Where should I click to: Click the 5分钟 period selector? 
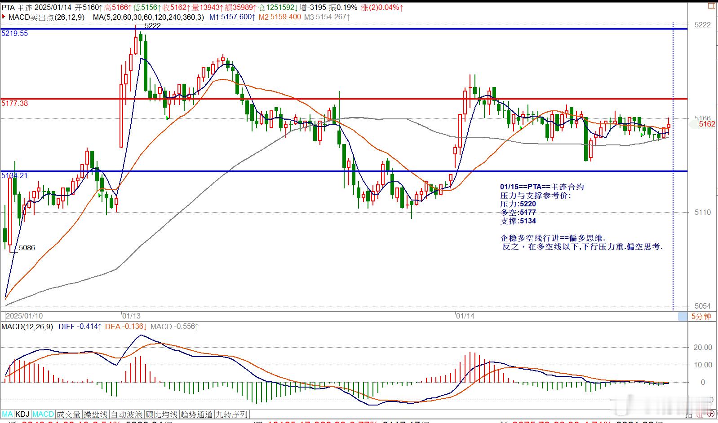coord(701,316)
